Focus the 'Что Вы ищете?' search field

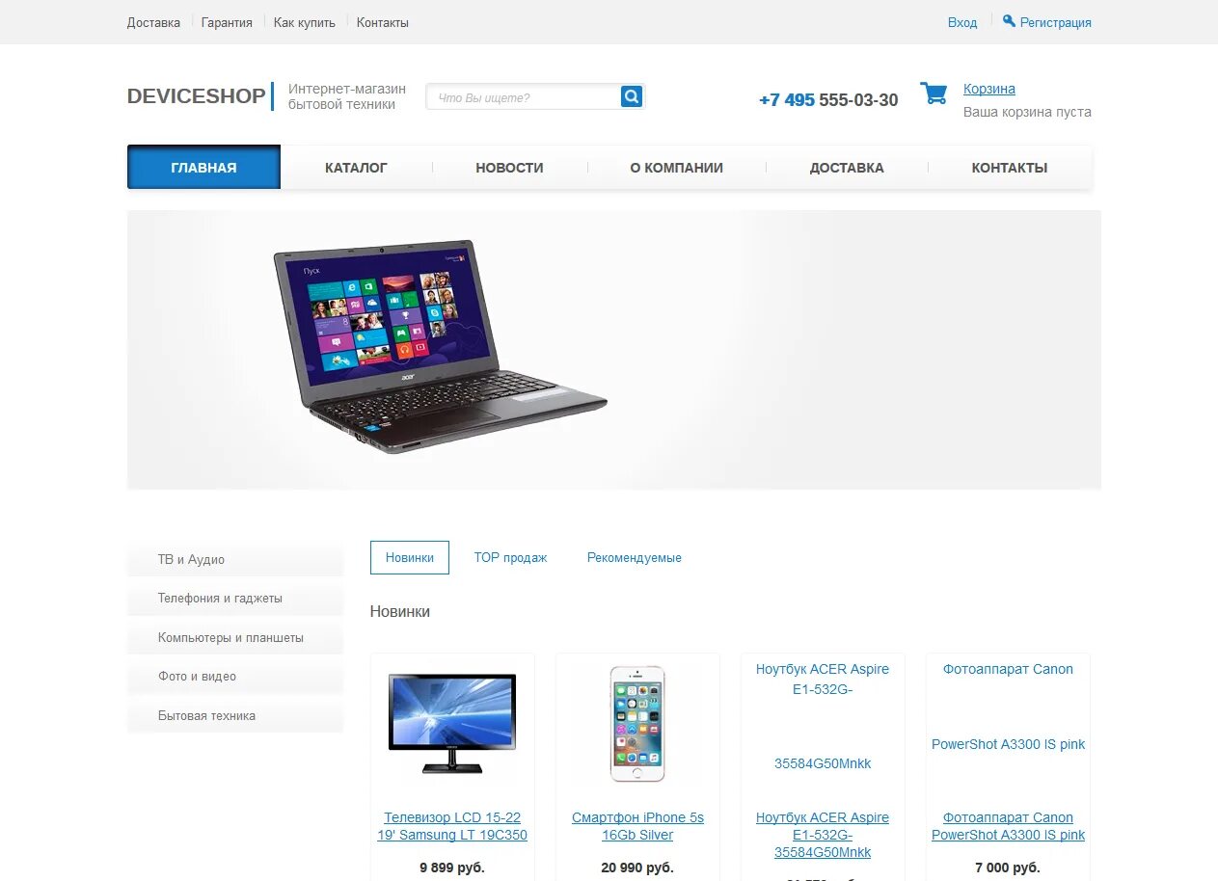(x=524, y=96)
